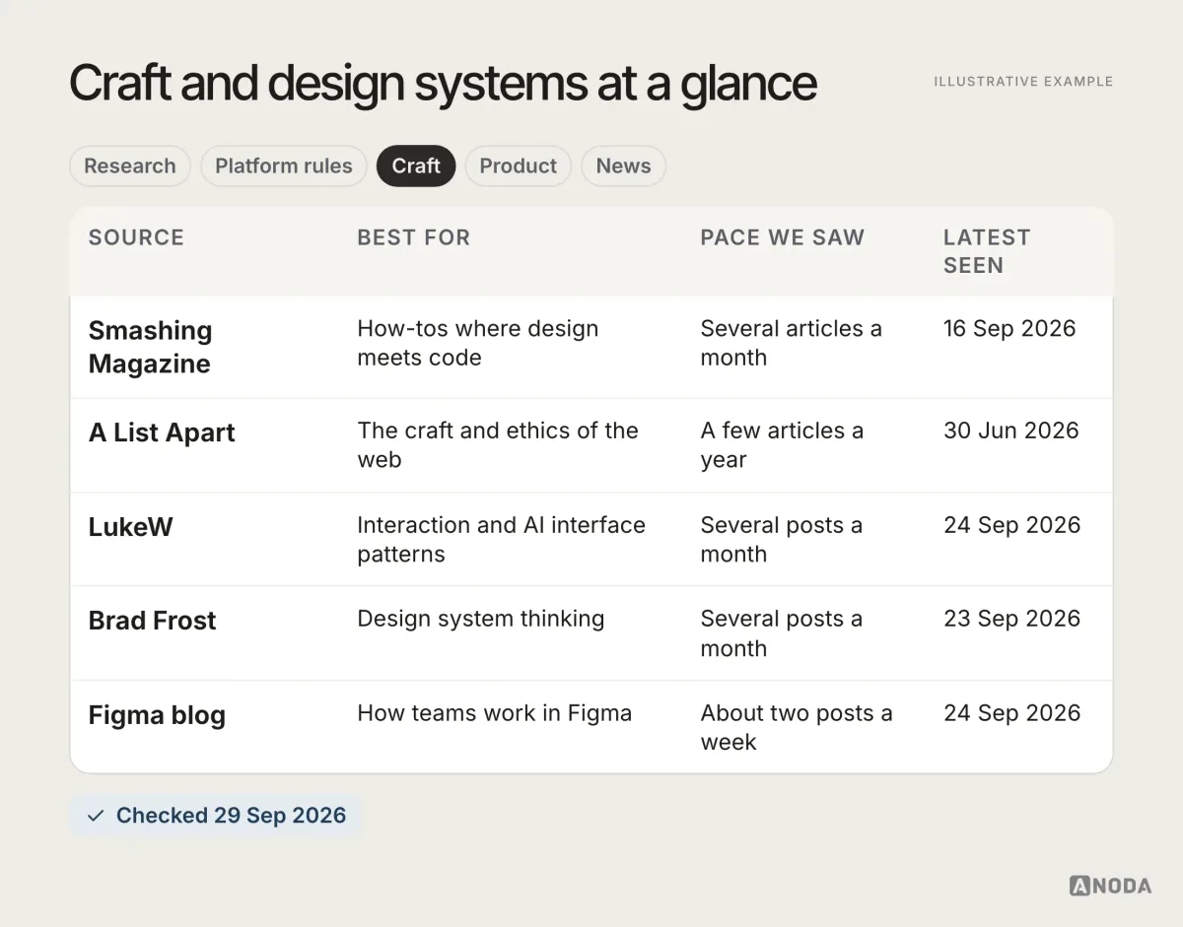Click the PACE WE SAW column header
1183x927 pixels.
[783, 237]
